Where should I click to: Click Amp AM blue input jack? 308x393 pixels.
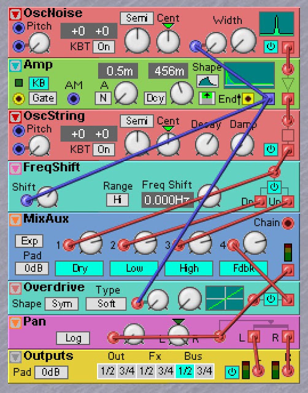74,98
